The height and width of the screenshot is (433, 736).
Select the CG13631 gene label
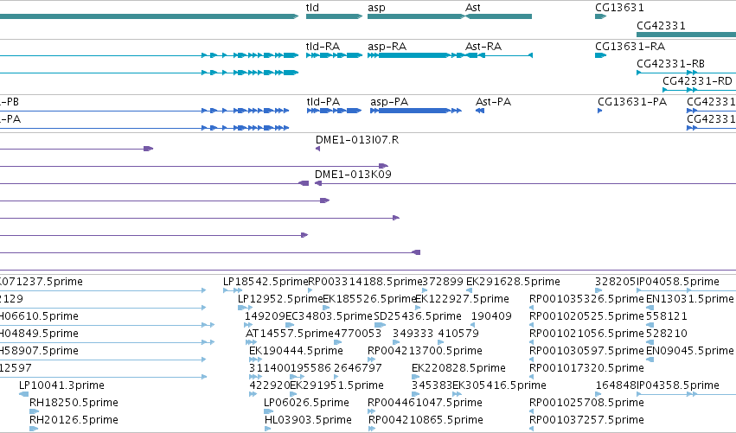coord(619,8)
